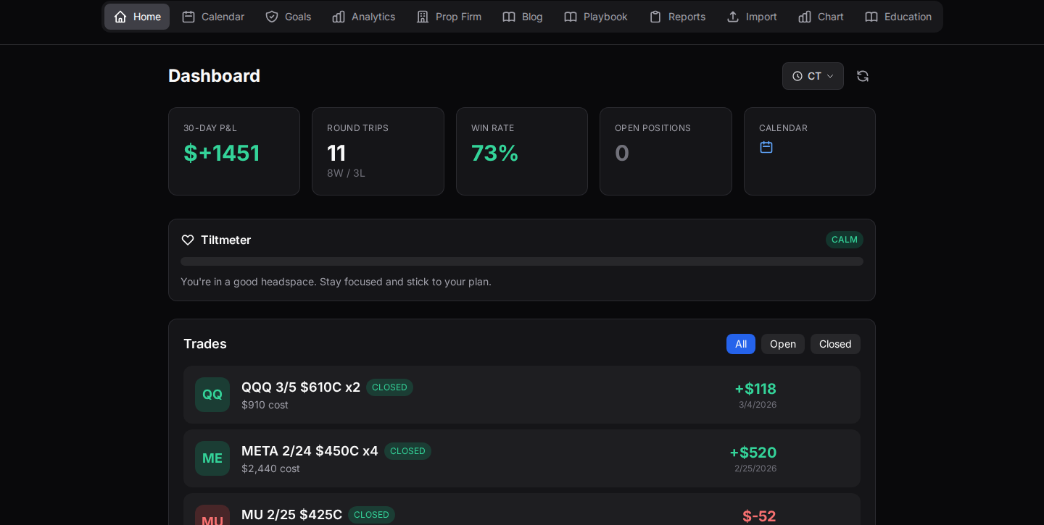Navigate to the Education tab
The width and height of the screenshot is (1044, 525).
coord(898,17)
